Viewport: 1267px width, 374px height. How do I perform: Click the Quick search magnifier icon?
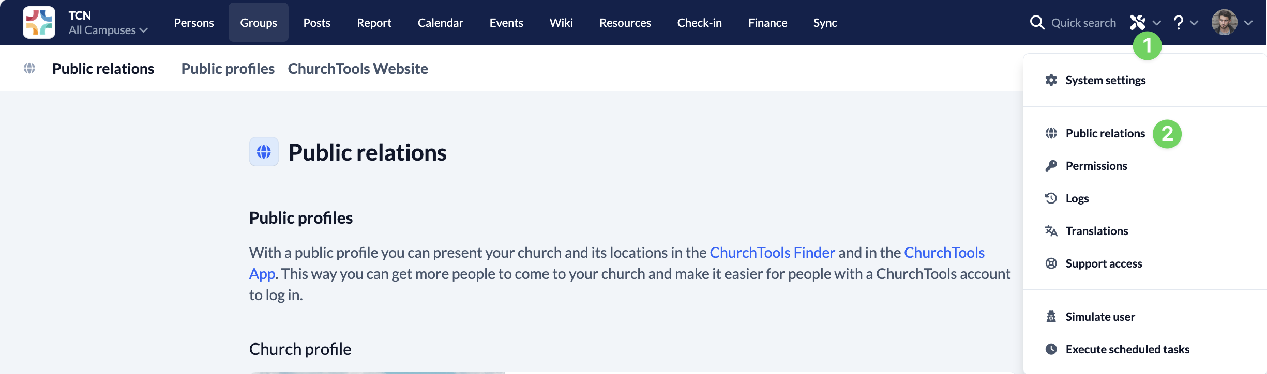[x=1037, y=22]
